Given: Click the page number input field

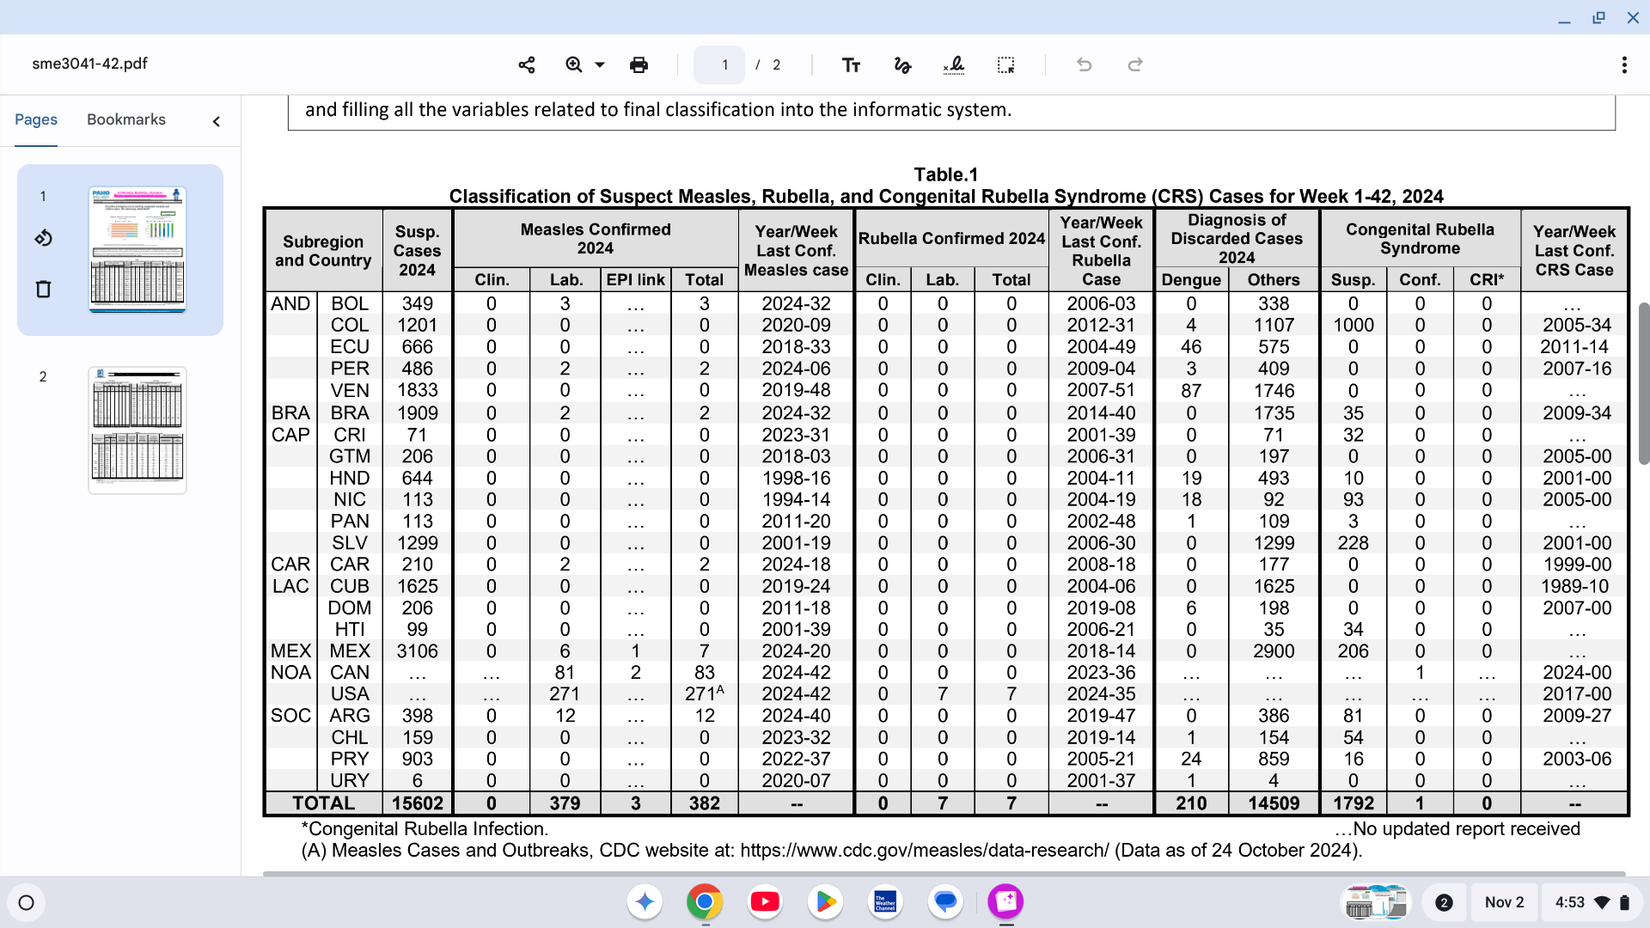Looking at the screenshot, I should (719, 64).
